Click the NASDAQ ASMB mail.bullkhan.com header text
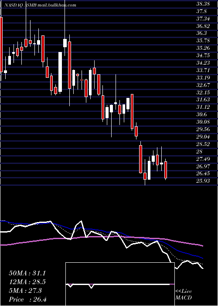This screenshot has height=306, width=218. 40,5
